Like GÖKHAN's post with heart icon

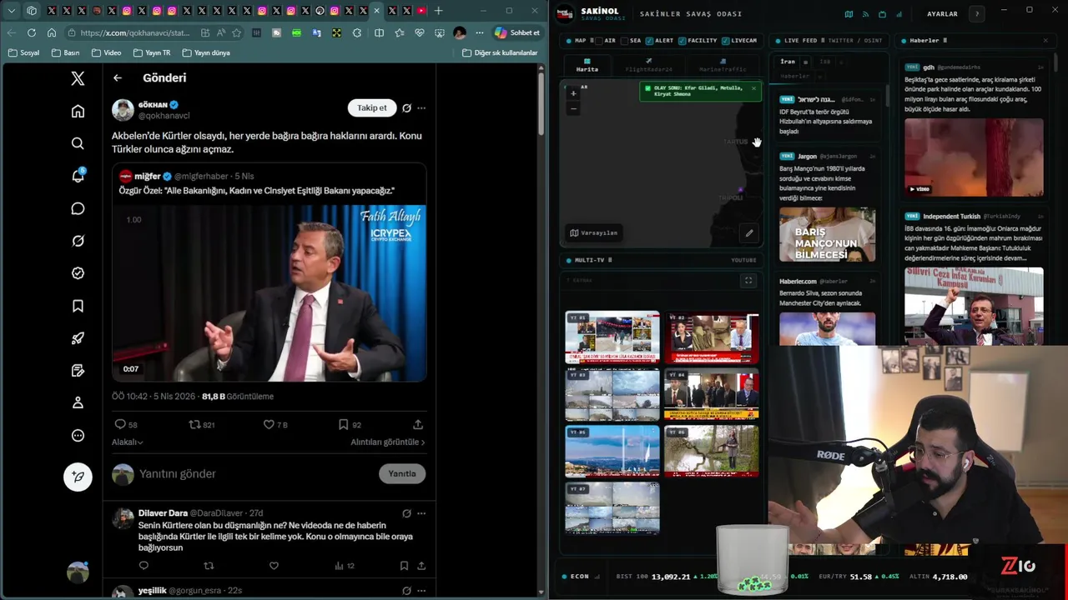point(269,424)
